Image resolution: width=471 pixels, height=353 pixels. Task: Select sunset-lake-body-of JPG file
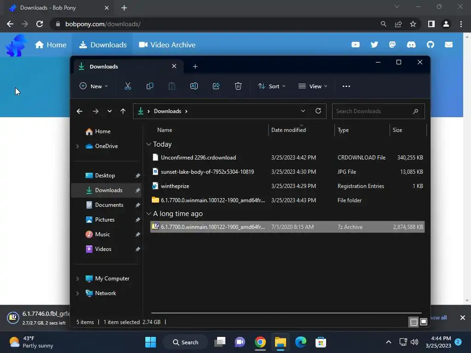(287, 172)
